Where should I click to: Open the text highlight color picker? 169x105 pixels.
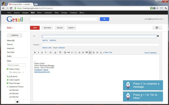click(61, 53)
